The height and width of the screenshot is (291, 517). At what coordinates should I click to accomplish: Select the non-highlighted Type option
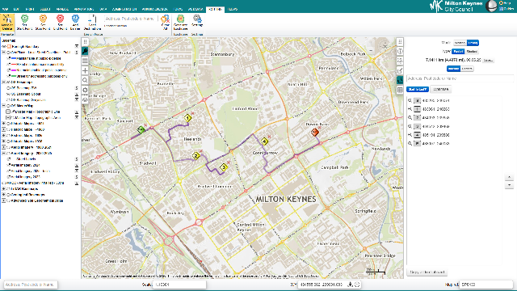472,52
